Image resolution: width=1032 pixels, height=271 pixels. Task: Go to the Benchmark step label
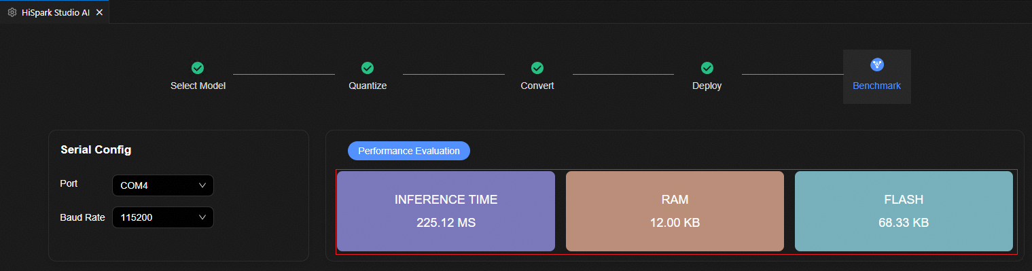(x=877, y=86)
